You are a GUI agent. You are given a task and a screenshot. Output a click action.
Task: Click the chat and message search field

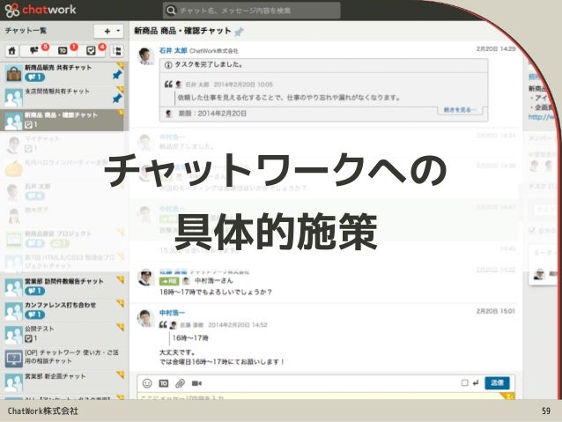[x=251, y=11]
